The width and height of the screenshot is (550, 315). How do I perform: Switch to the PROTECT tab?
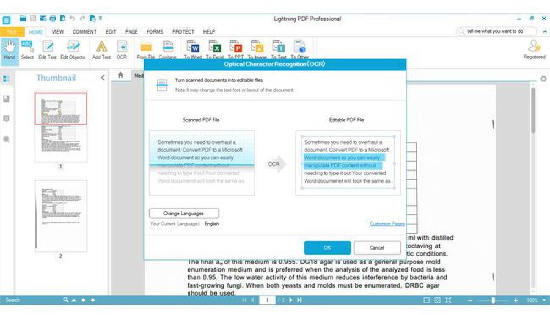click(x=183, y=31)
